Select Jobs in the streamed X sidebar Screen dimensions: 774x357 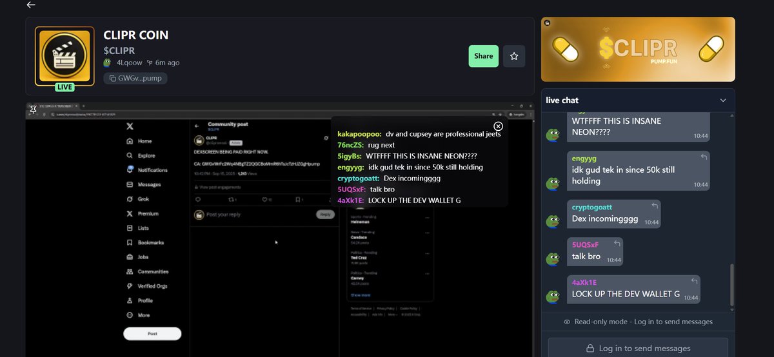coord(137,257)
